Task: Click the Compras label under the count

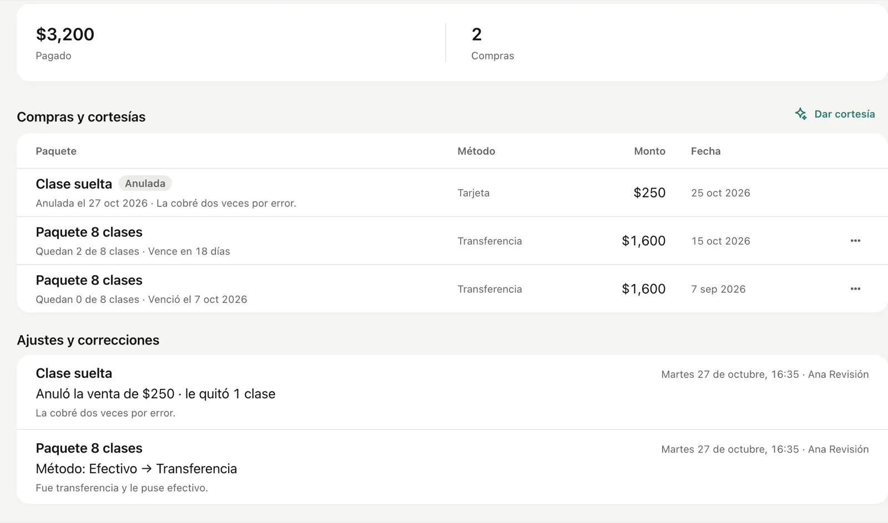Action: coord(492,55)
